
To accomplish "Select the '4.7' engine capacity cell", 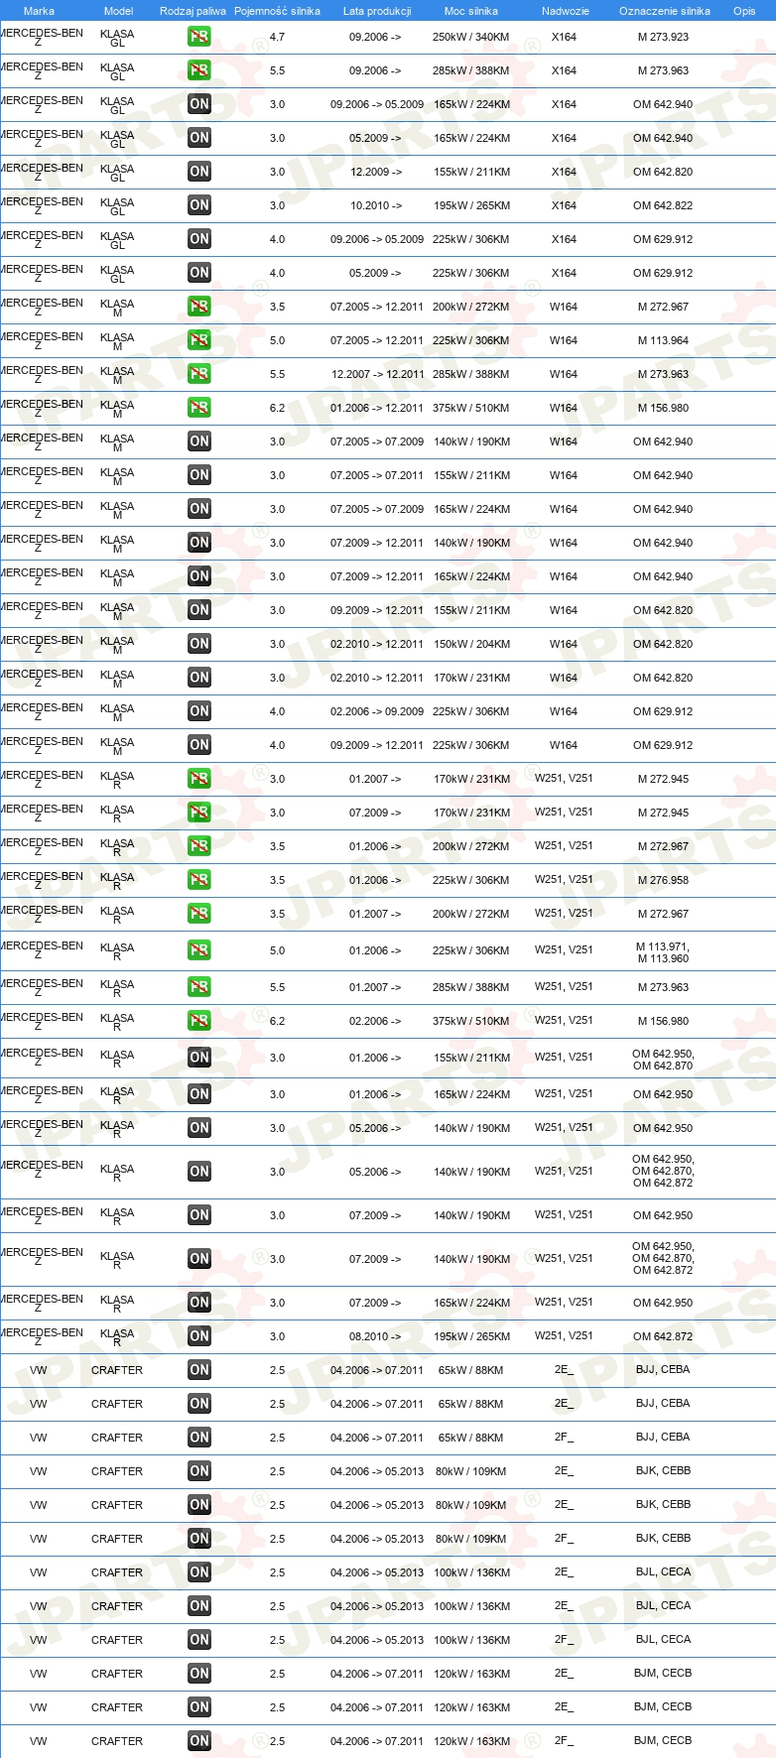I will (x=277, y=37).
